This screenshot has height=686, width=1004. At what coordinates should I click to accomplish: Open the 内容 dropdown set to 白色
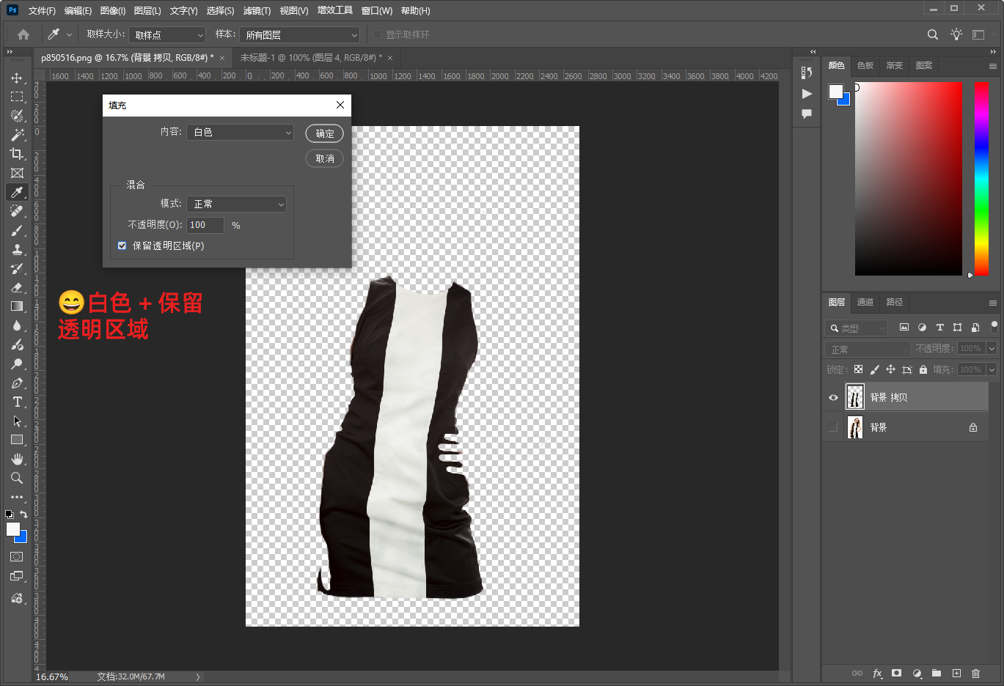241,132
